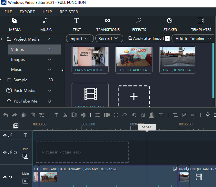Open the Import dropdown
Viewport: 216px width, 187px height.
(x=80, y=38)
